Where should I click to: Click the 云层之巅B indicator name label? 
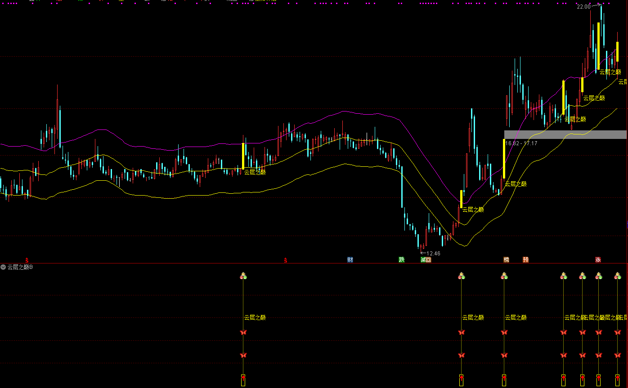tap(20, 267)
